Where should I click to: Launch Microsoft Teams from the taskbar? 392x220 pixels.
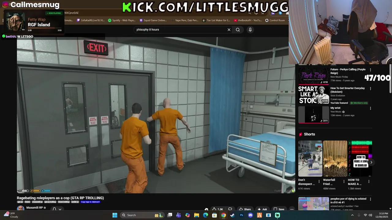click(179, 215)
